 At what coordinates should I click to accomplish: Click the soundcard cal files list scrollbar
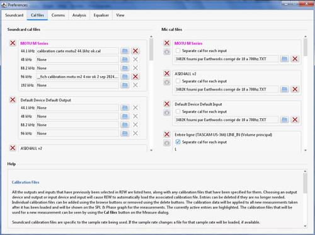coord(151,50)
